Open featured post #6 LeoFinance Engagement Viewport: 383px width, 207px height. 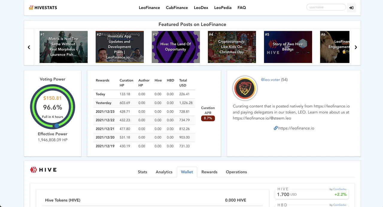point(335,47)
